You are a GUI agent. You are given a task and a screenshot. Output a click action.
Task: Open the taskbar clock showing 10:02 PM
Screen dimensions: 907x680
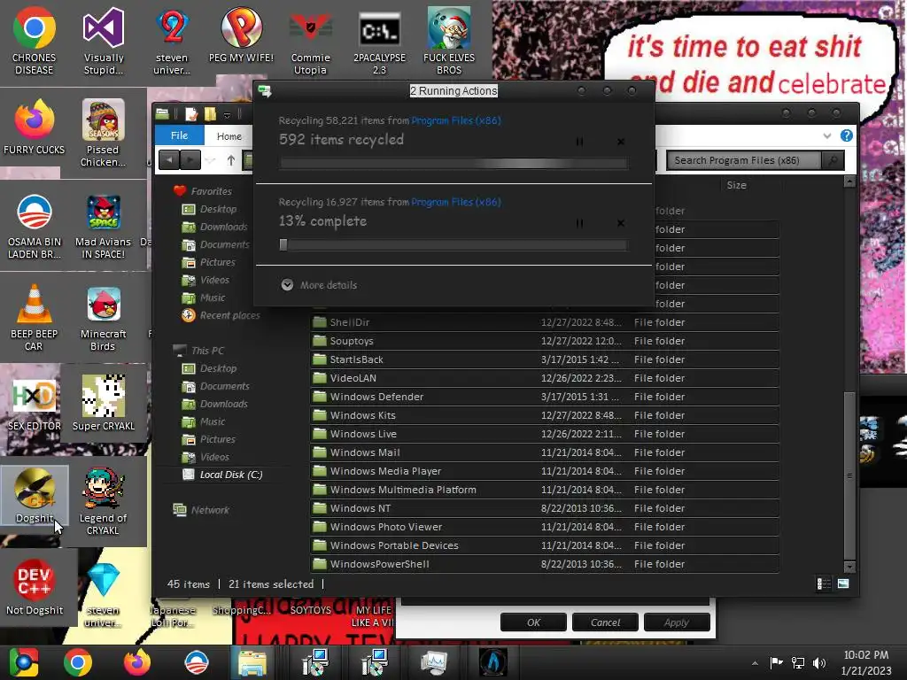tap(866, 662)
